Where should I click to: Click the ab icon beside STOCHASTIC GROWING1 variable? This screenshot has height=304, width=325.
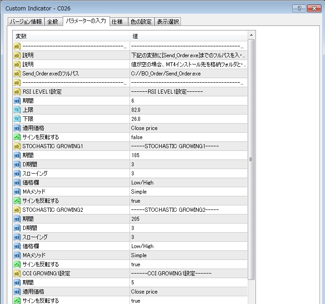[x=17, y=146]
